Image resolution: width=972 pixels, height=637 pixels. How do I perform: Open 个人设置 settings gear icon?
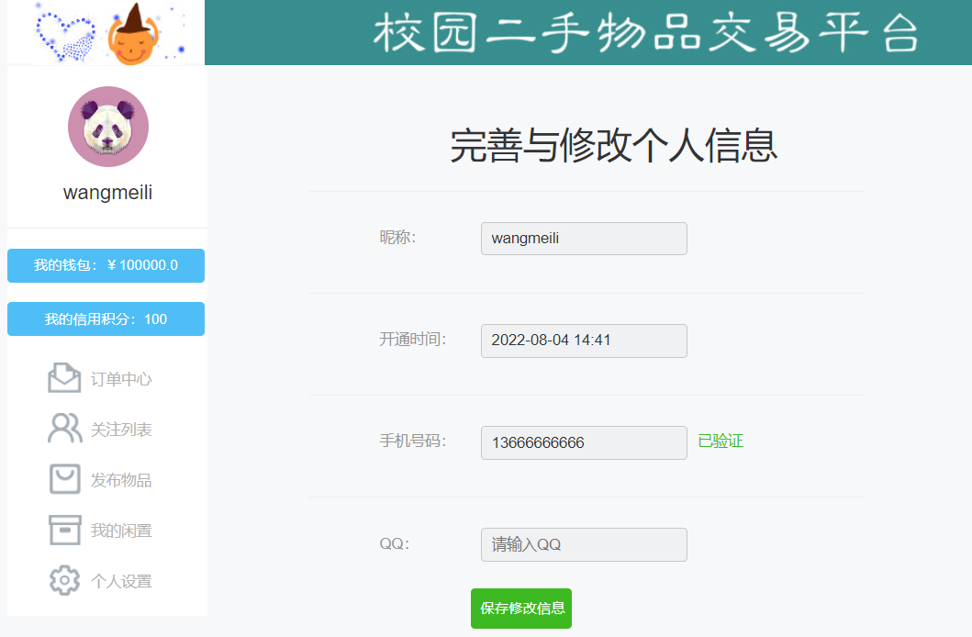tap(64, 580)
